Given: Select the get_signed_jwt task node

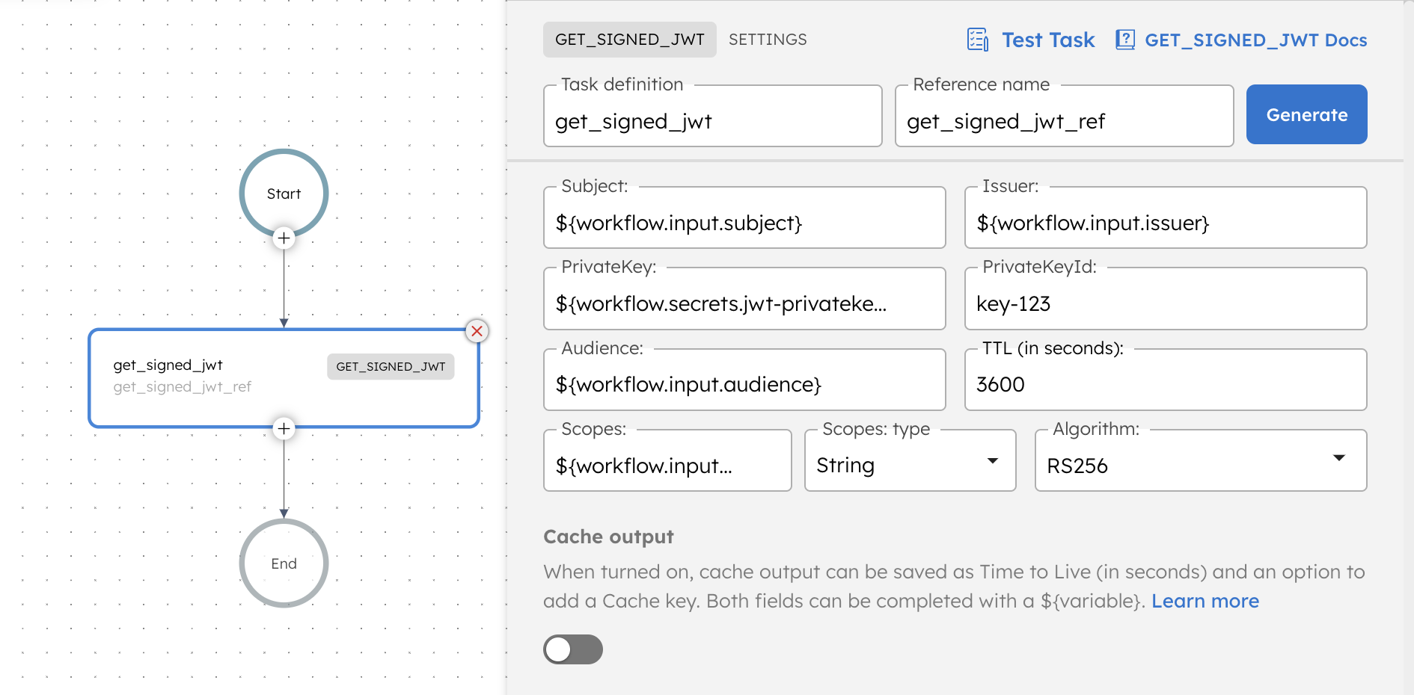Looking at the screenshot, I should (x=284, y=378).
